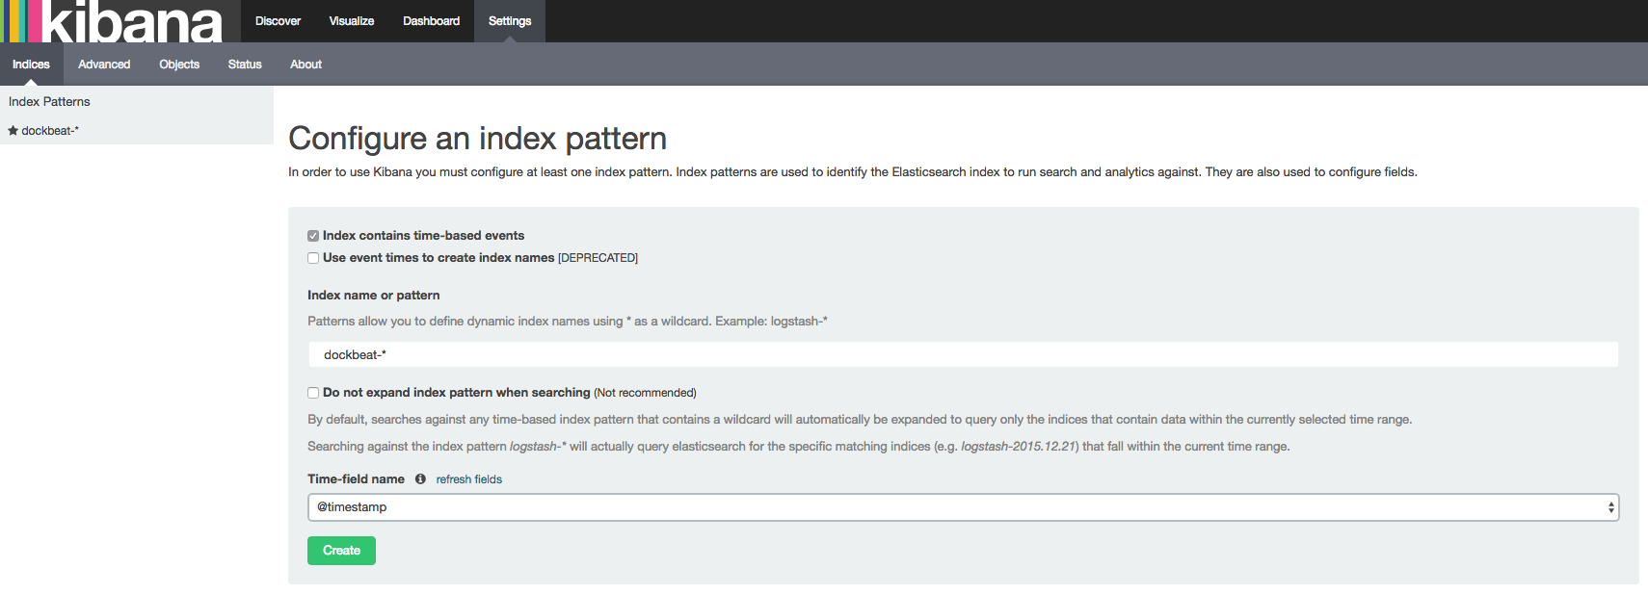Open the About sub-tab
Screen dimensions: 1648x595
pyautogui.click(x=306, y=65)
